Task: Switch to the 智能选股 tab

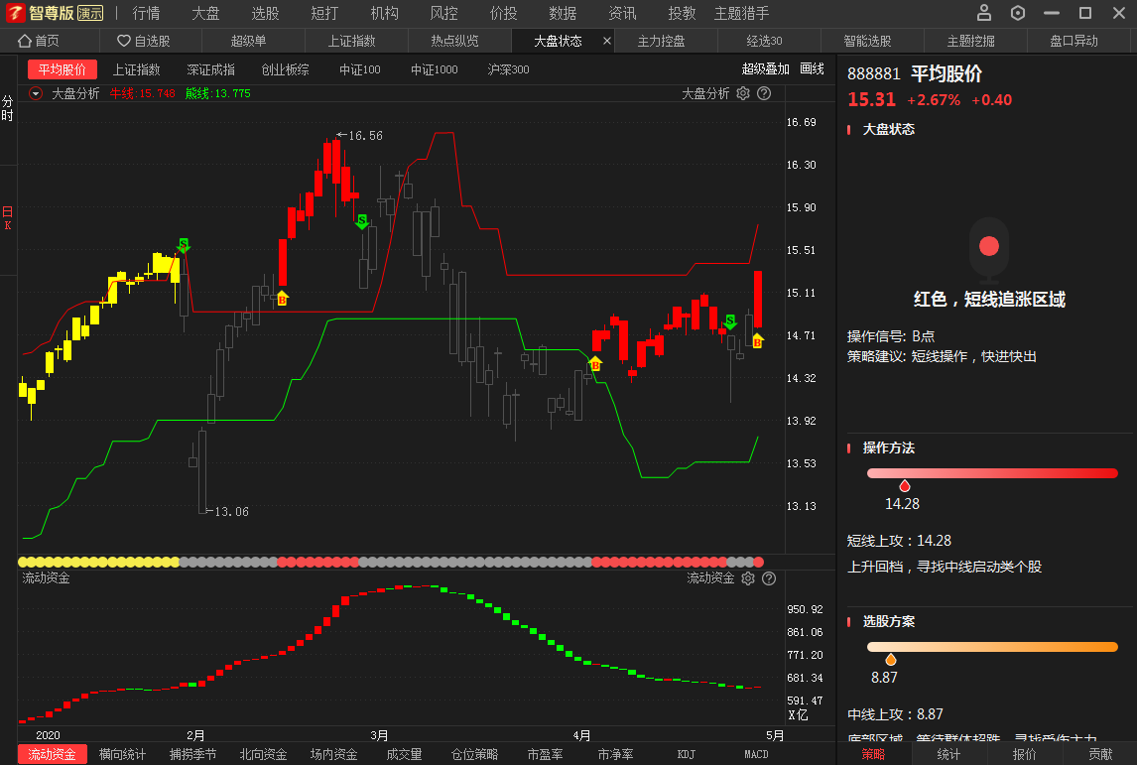Action: (867, 42)
